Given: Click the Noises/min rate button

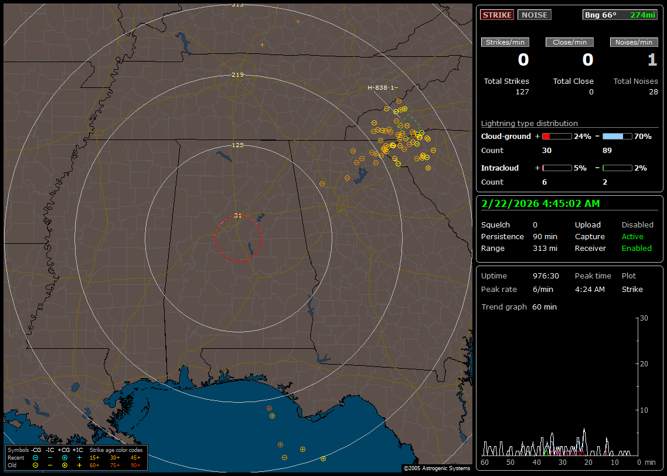Looking at the screenshot, I should click(634, 42).
